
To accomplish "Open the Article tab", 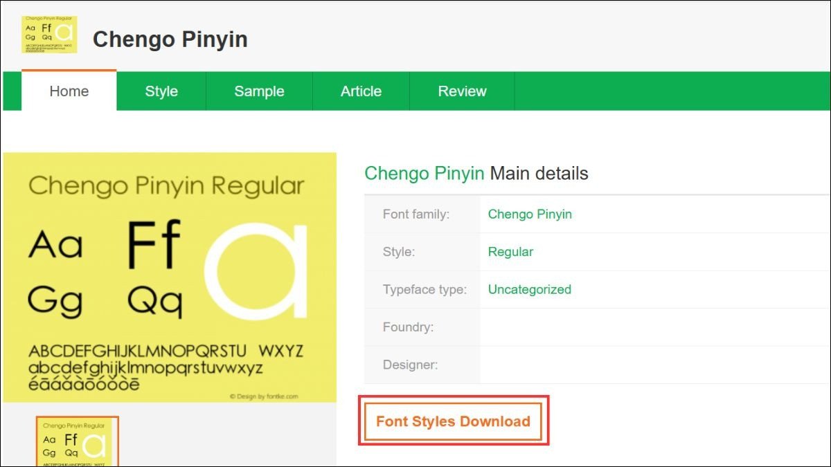I will click(x=361, y=91).
